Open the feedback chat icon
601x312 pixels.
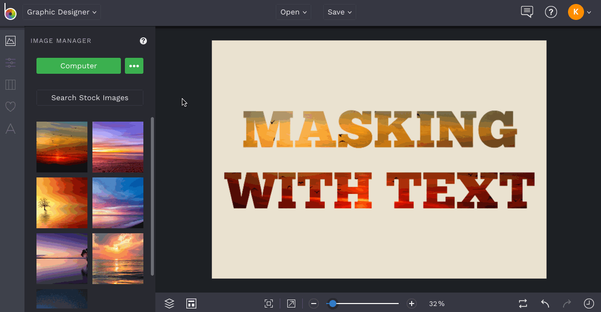point(527,12)
